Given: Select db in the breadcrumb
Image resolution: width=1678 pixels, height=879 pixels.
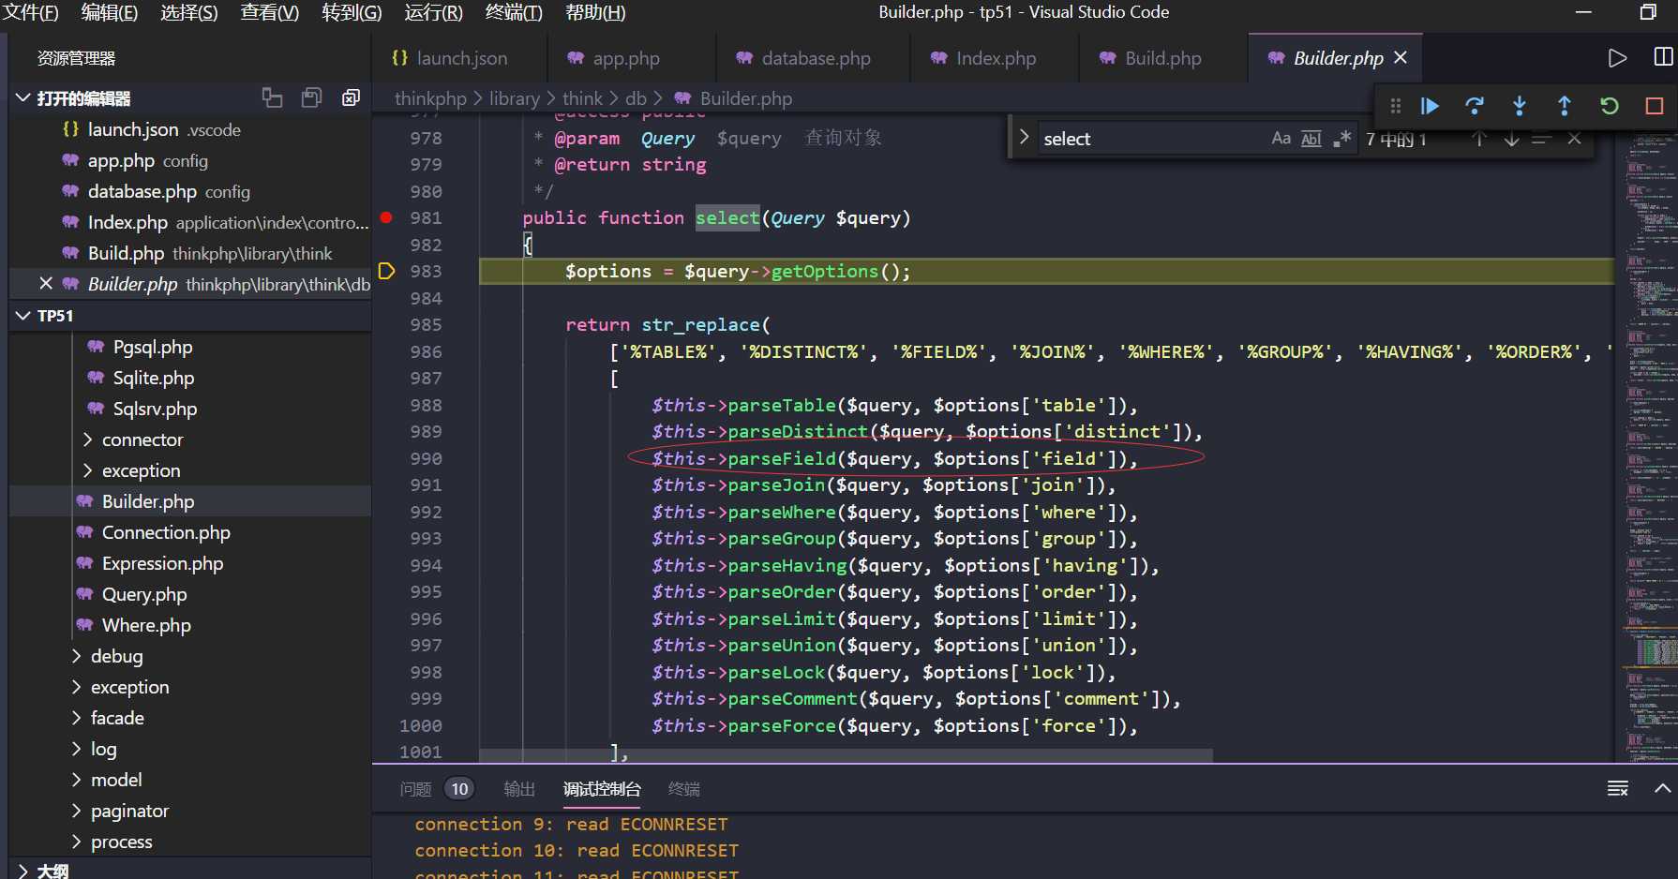Looking at the screenshot, I should click(636, 98).
